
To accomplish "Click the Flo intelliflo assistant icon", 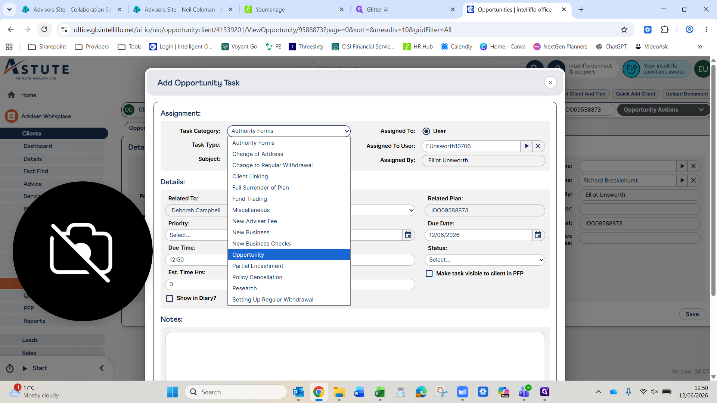I will [x=631, y=69].
